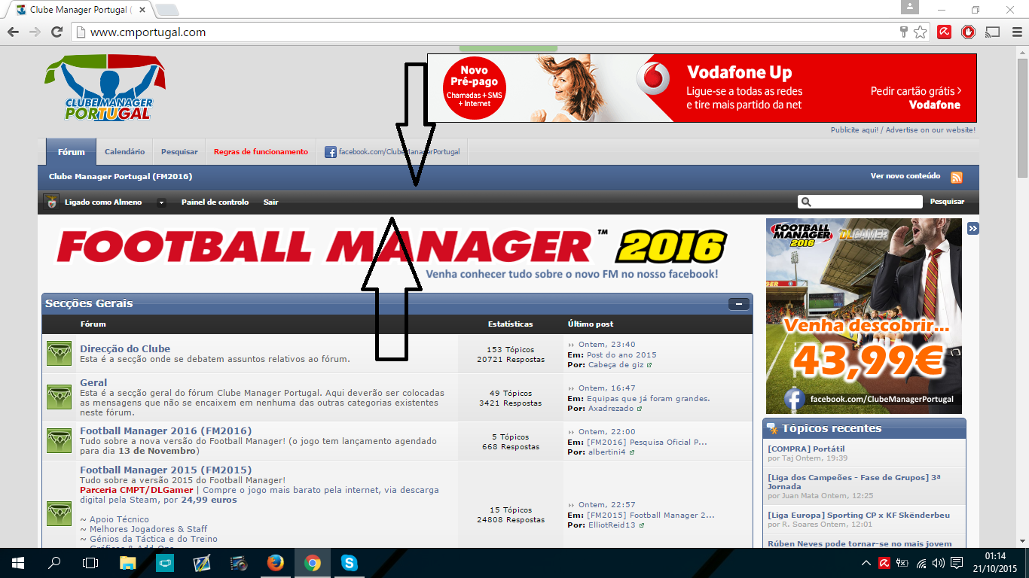Click the saved-password key icon in address bar
The image size is (1029, 578).
click(x=904, y=32)
